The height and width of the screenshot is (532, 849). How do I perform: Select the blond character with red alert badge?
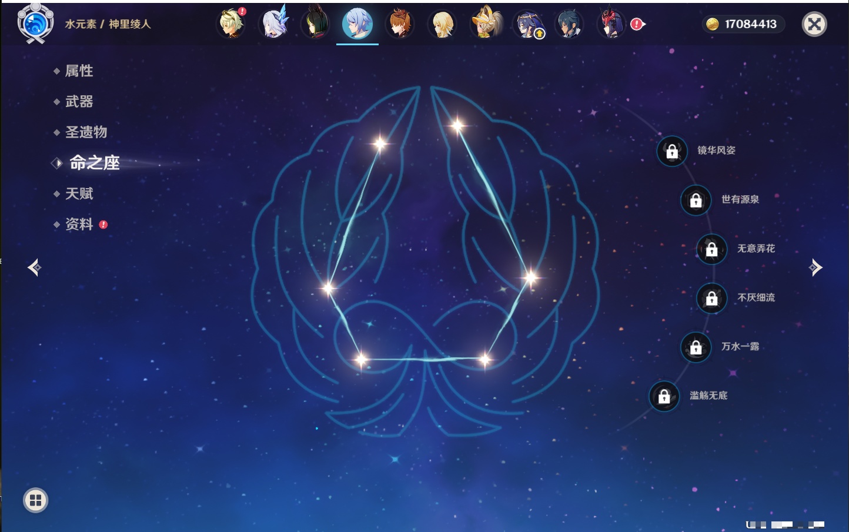[x=231, y=24]
